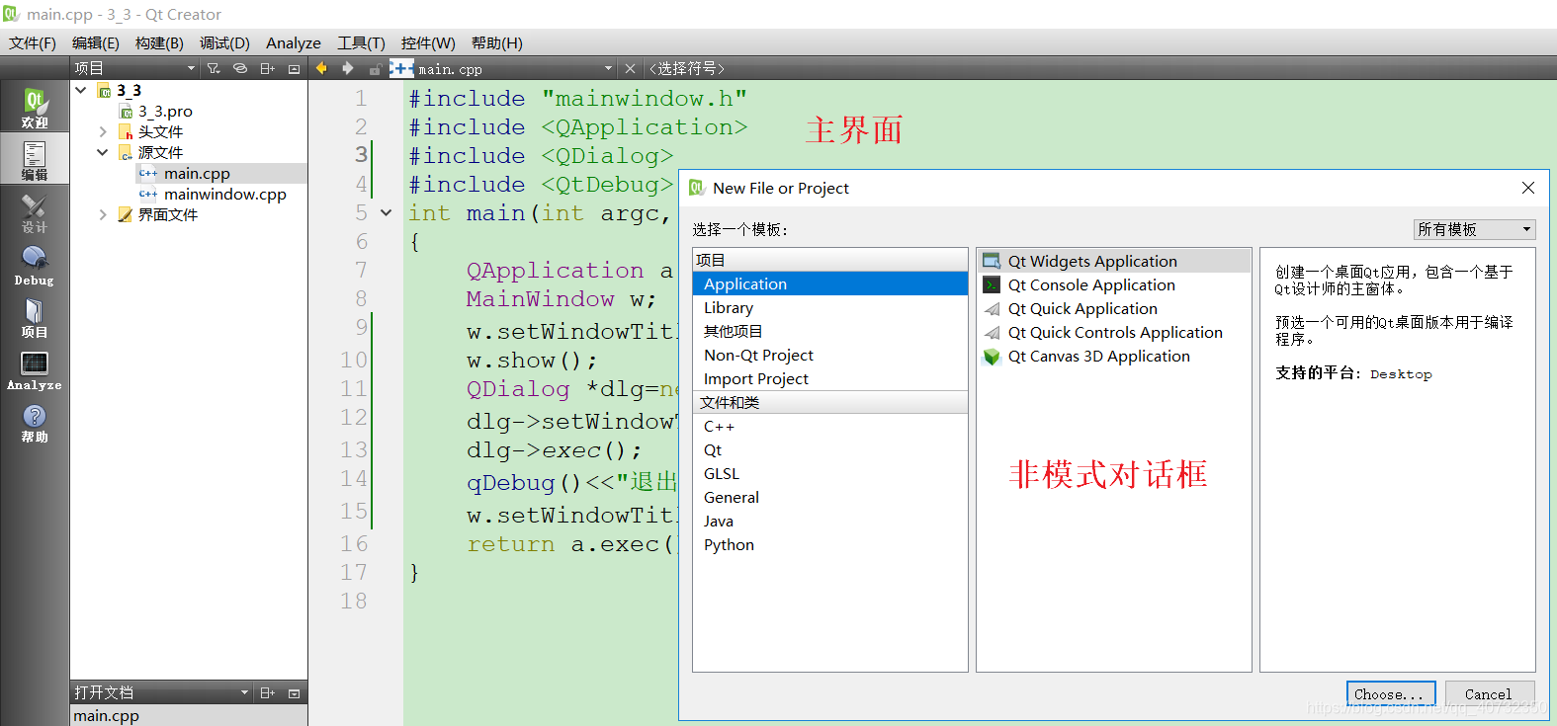The height and width of the screenshot is (726, 1557).
Task: Open the Welcome (欢迎) mode
Action: point(35,107)
